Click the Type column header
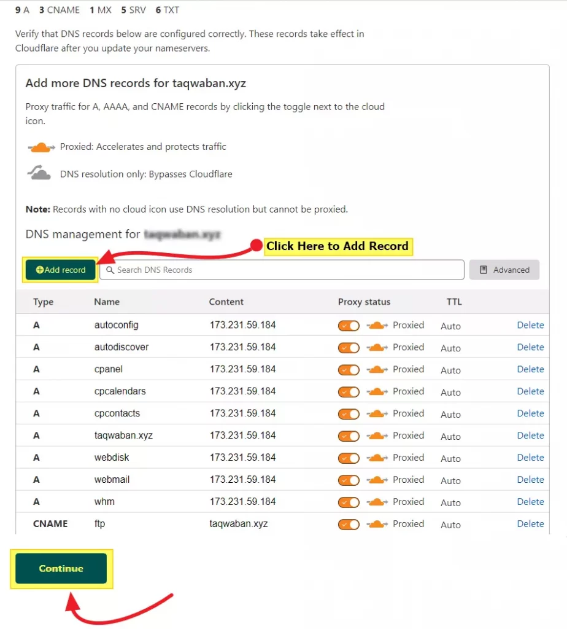This screenshot has height=629, width=567. pos(44,302)
